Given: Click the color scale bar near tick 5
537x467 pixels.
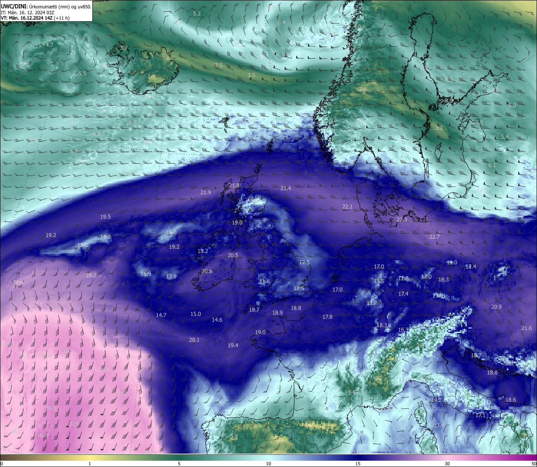Looking at the screenshot, I should coord(179,457).
